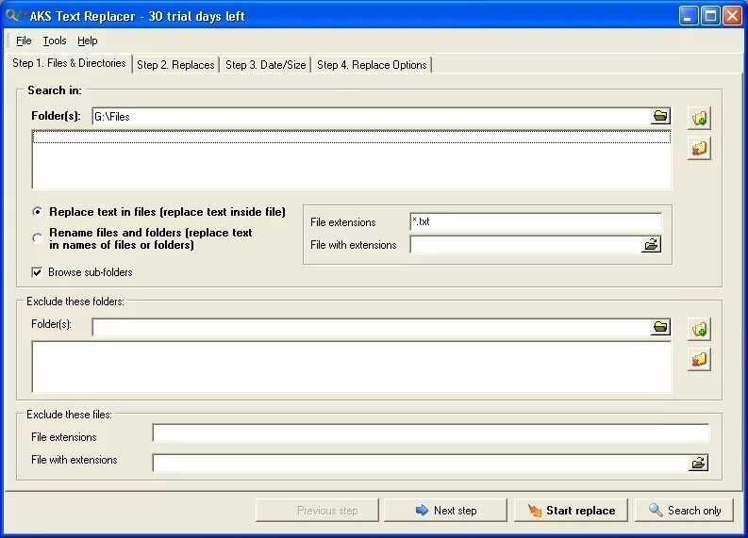Browse for a folder to exclude
The image size is (748, 538).
(x=660, y=327)
